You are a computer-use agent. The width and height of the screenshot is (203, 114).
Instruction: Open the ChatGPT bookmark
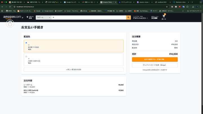59,11
